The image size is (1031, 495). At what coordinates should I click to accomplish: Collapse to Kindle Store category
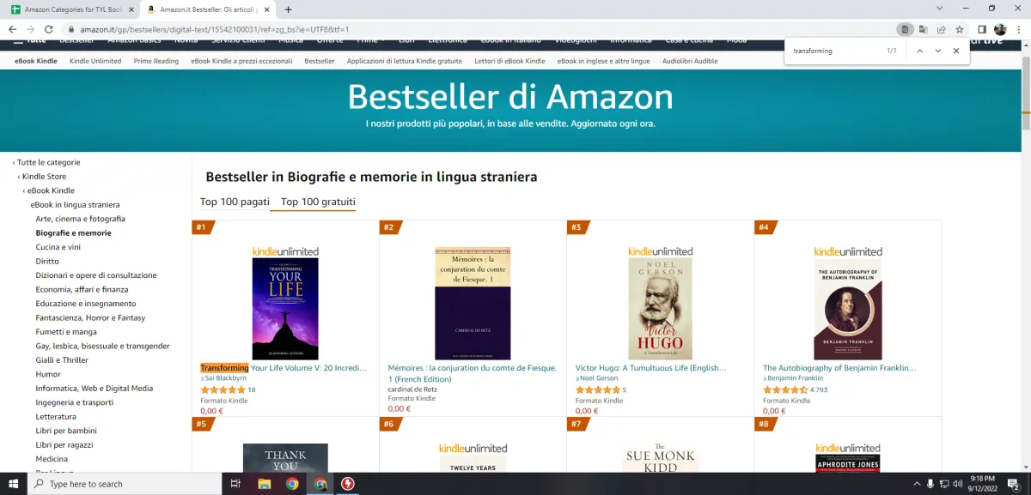tap(43, 177)
